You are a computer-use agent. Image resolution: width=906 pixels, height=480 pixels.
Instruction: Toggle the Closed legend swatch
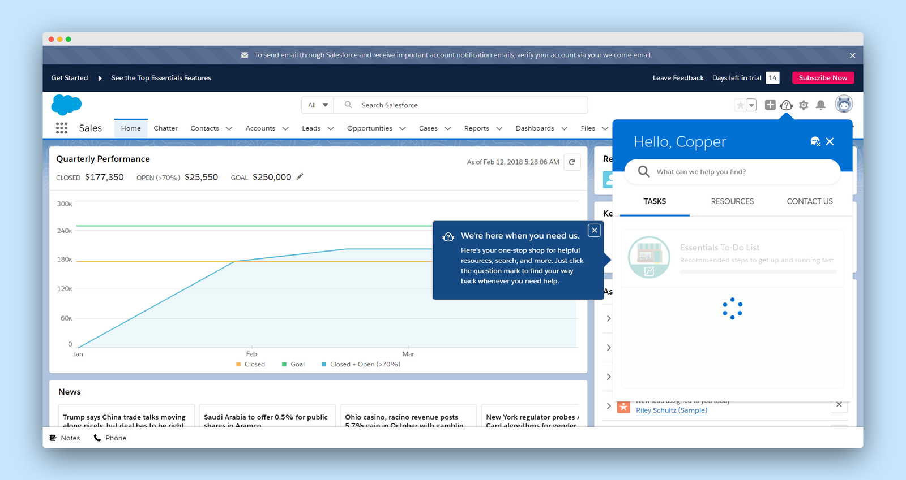click(238, 365)
